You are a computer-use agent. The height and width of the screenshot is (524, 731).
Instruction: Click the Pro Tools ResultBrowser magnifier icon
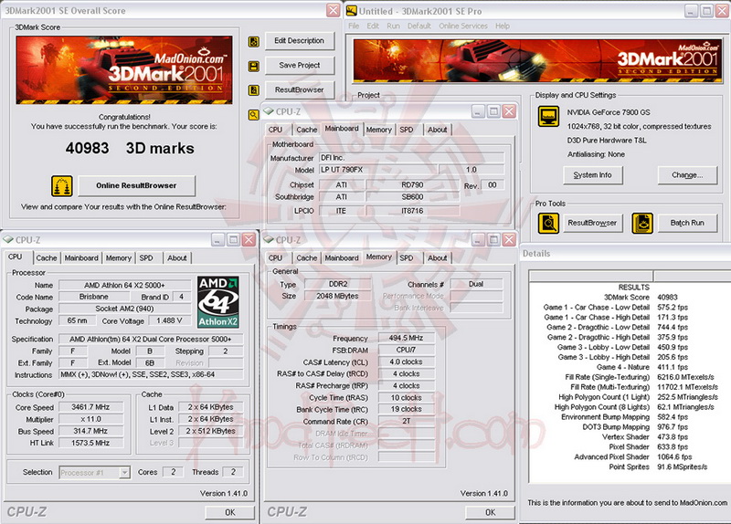click(548, 223)
